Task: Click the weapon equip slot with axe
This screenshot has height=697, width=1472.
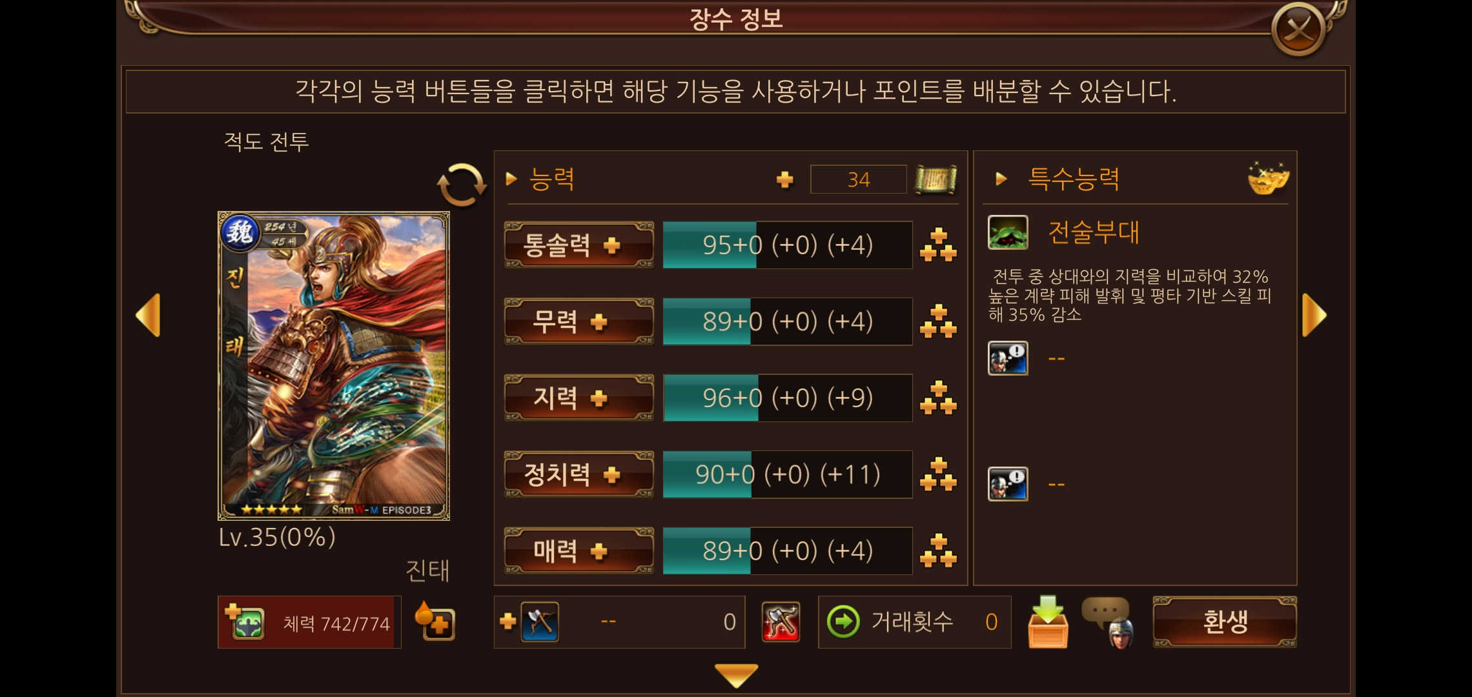Action: 540,622
